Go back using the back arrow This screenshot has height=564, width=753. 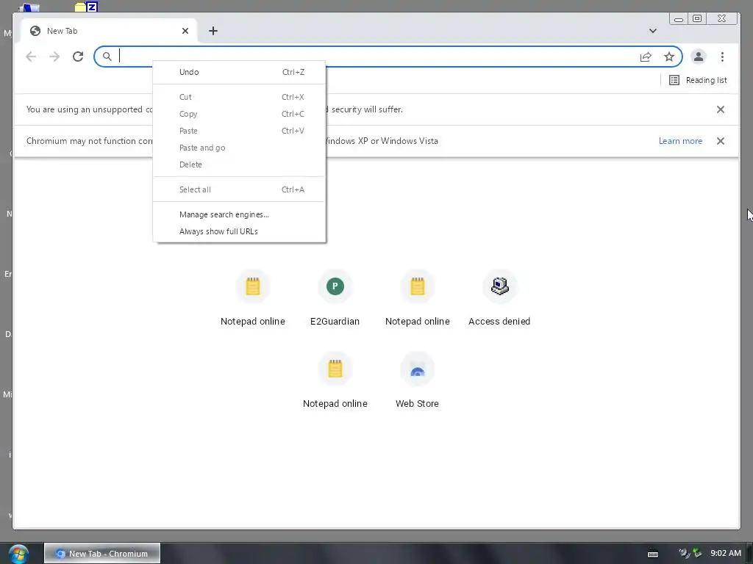31,57
